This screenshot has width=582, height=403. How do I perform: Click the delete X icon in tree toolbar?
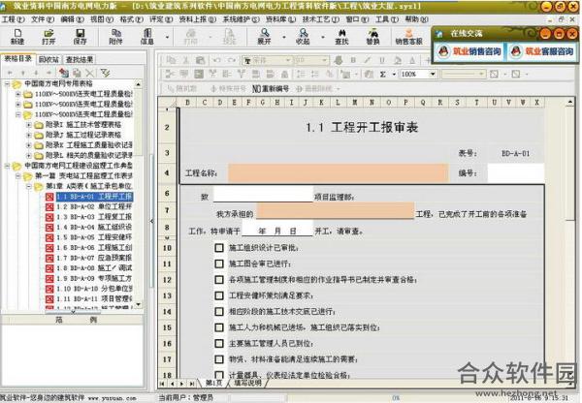90,73
